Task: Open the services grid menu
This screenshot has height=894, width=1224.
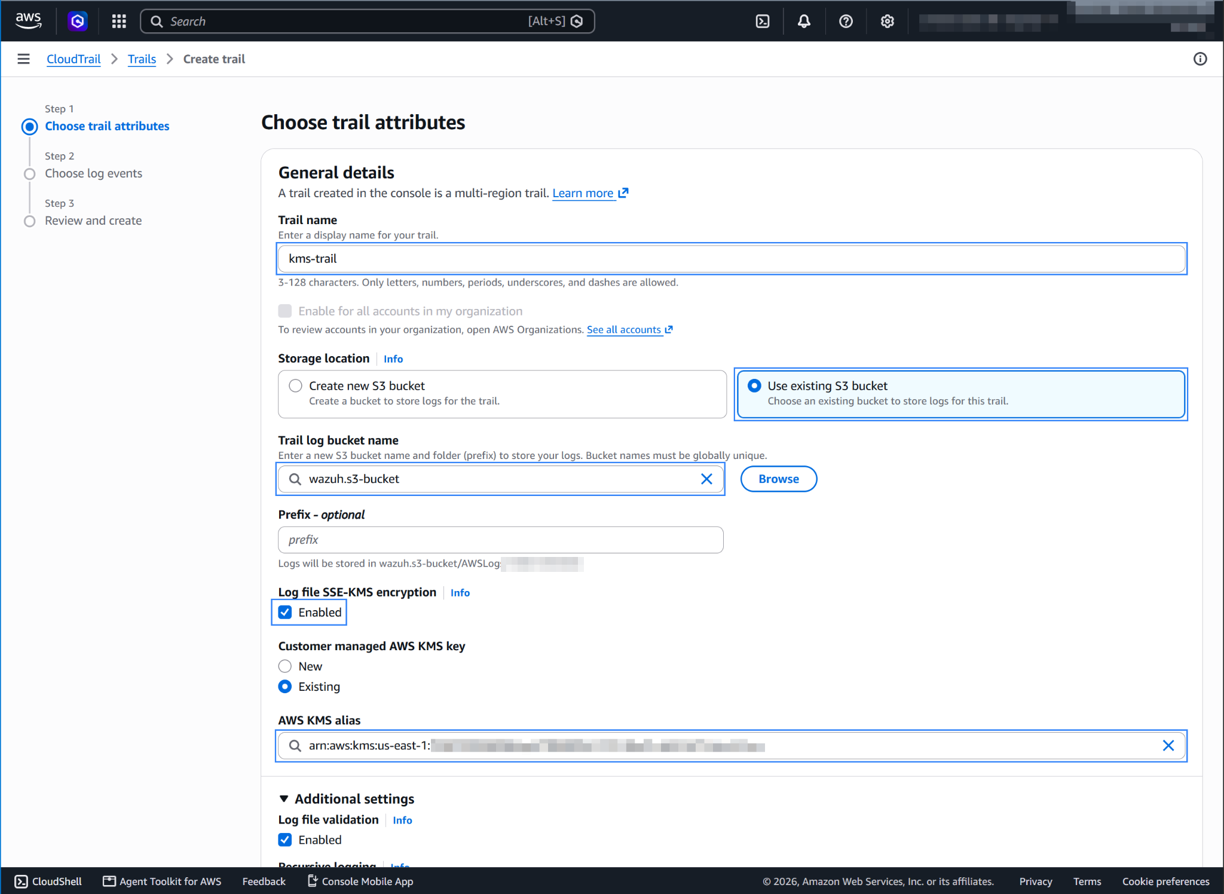Action: [119, 22]
